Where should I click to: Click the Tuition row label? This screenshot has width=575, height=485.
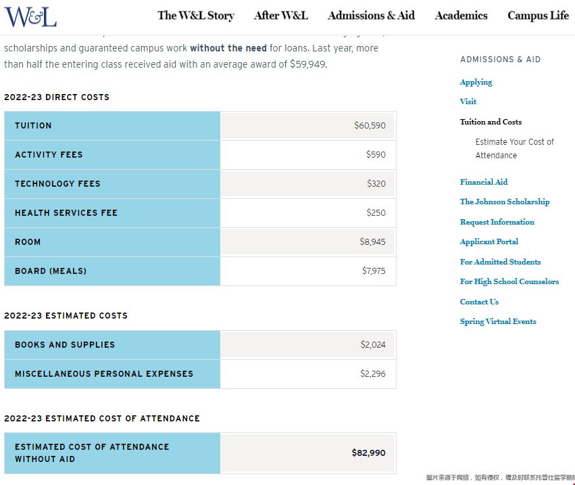33,126
